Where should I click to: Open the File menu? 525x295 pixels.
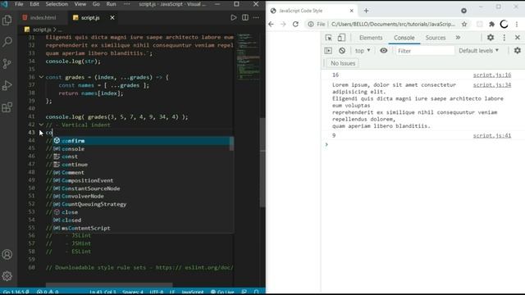[x=19, y=4]
